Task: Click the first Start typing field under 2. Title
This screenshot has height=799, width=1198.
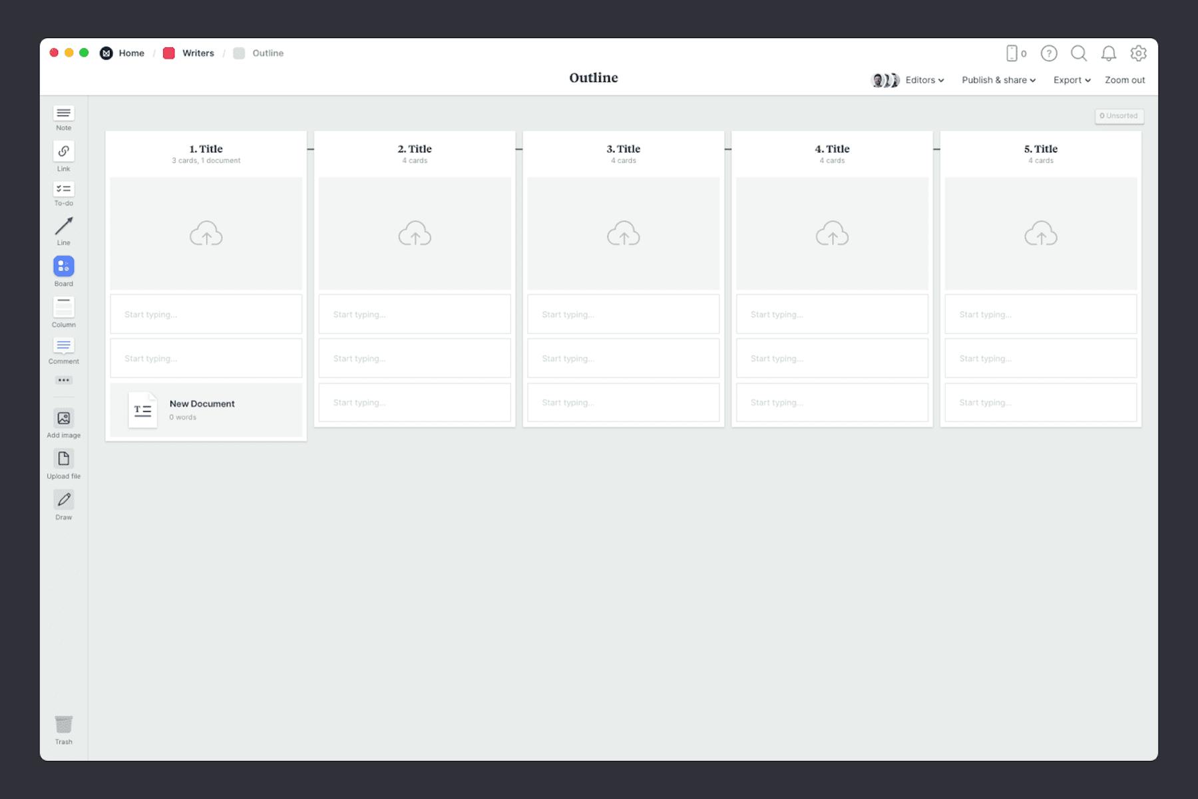Action: pos(414,314)
